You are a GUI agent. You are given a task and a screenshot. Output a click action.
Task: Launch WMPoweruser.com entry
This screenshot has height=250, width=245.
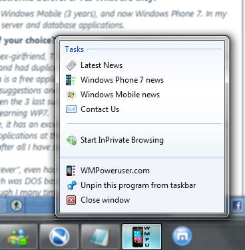point(142,171)
